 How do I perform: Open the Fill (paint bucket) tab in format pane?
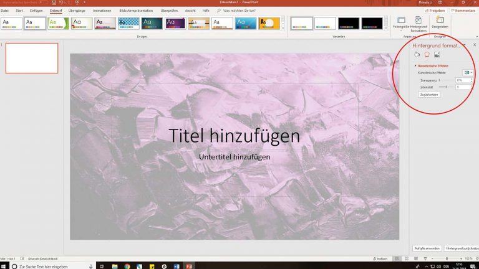tap(417, 55)
